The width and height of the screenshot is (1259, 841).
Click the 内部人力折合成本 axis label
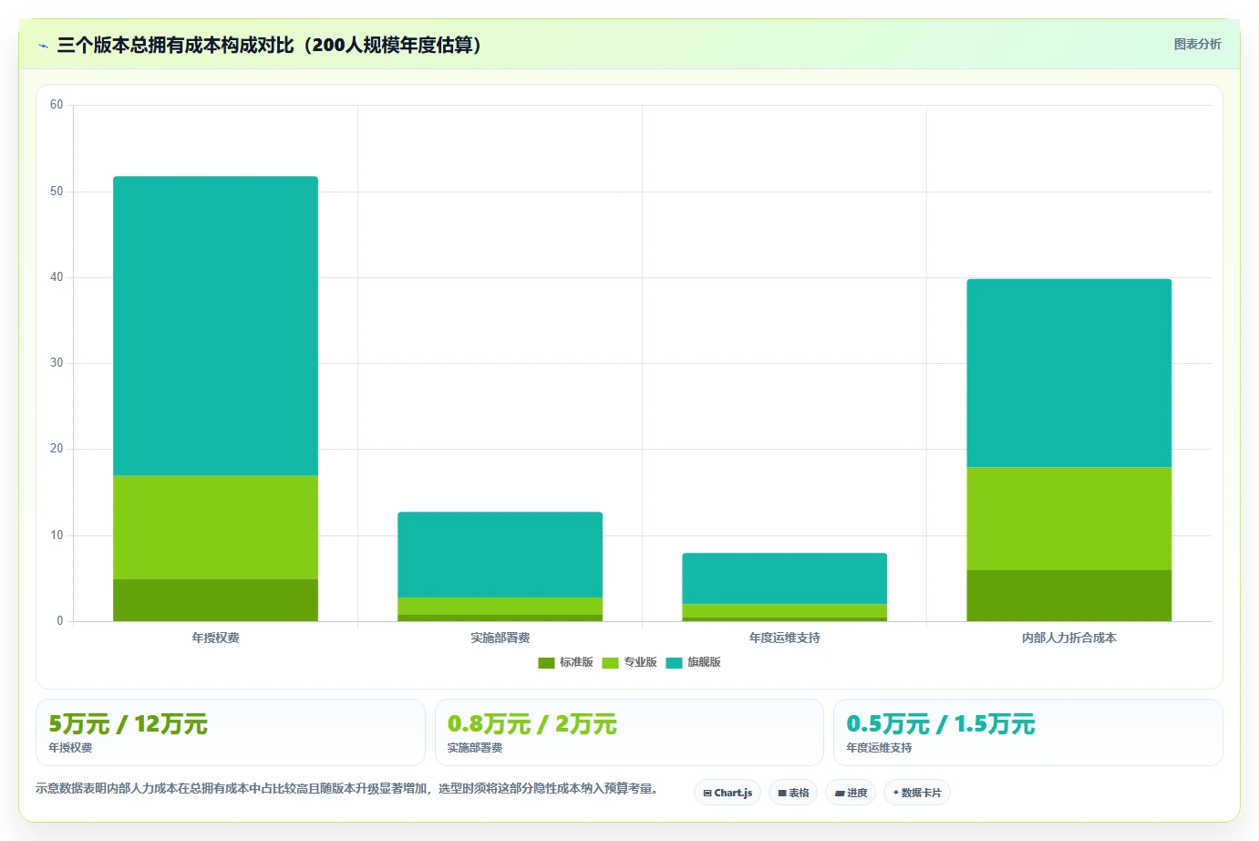(1068, 638)
